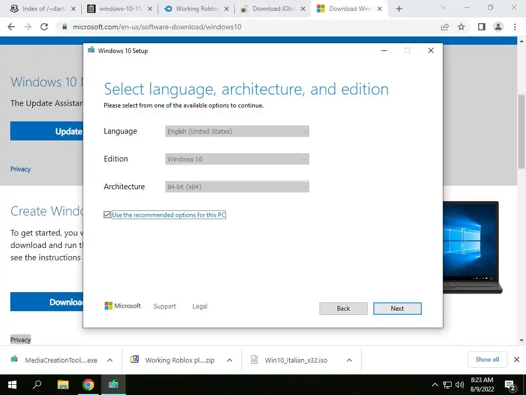Open Chrome's three-dot menu

pyautogui.click(x=515, y=27)
